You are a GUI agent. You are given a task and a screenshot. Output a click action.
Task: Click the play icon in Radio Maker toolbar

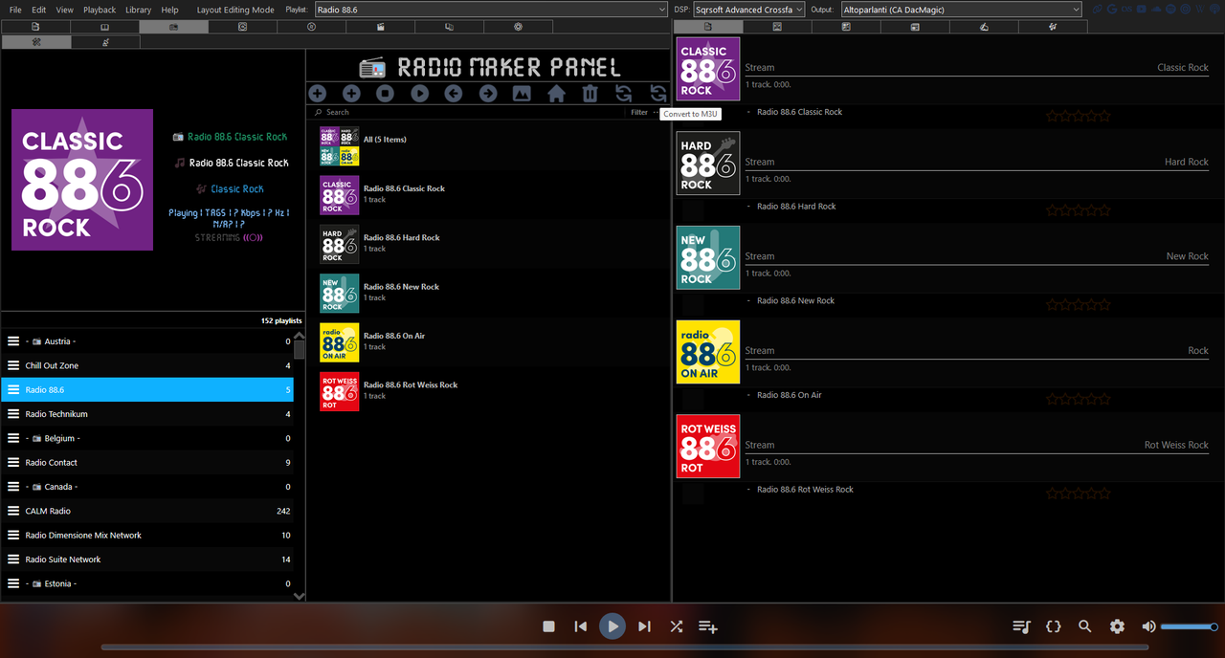[x=420, y=93]
